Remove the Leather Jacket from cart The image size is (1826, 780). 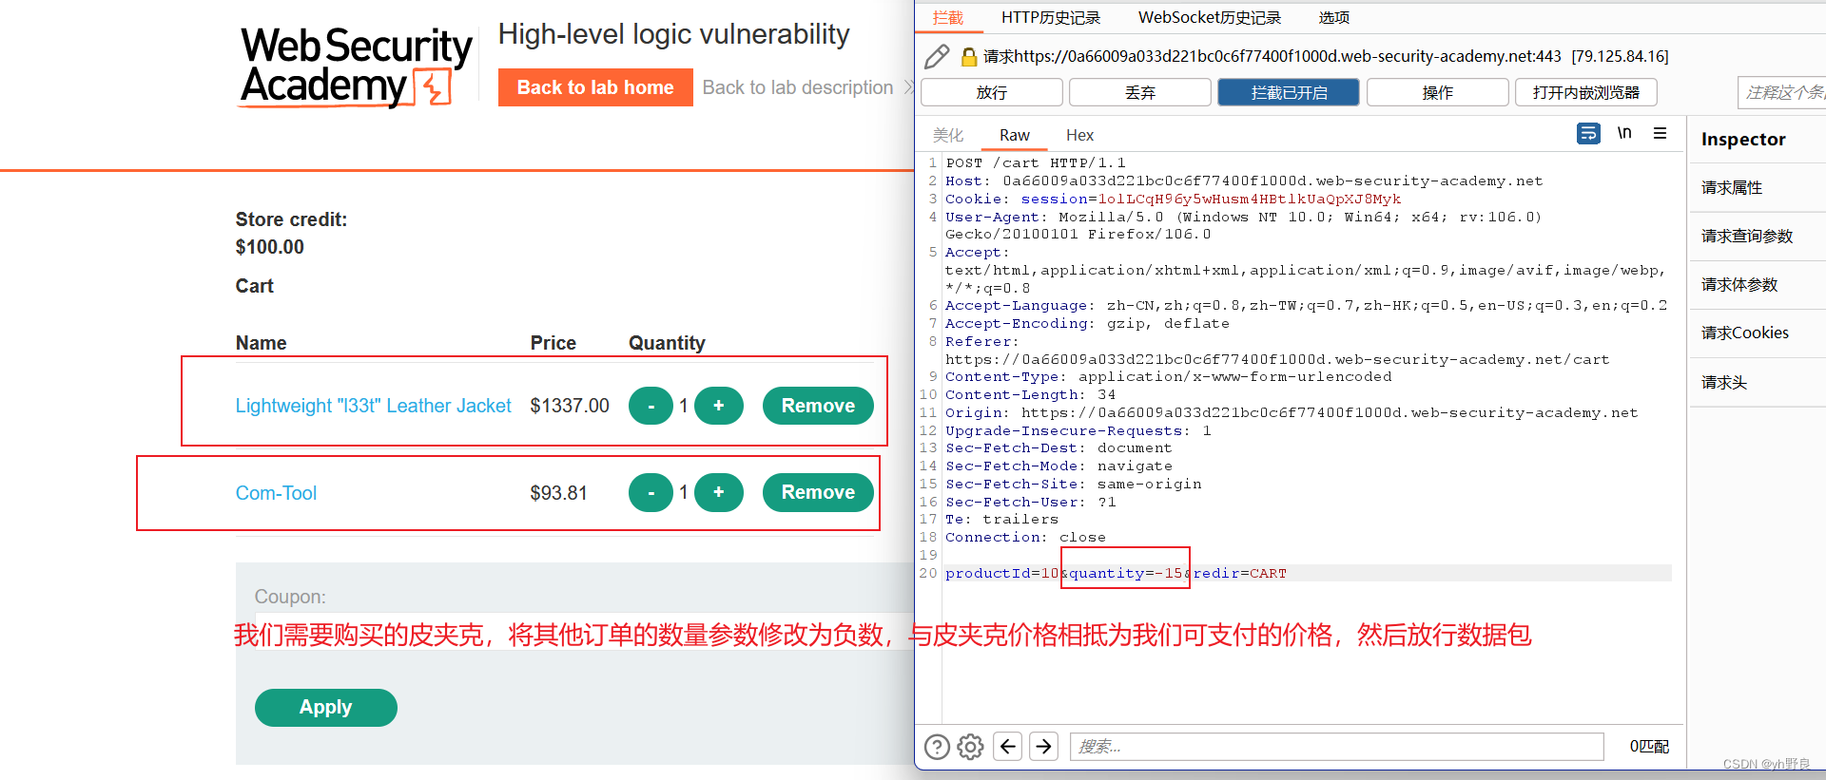[x=818, y=406]
